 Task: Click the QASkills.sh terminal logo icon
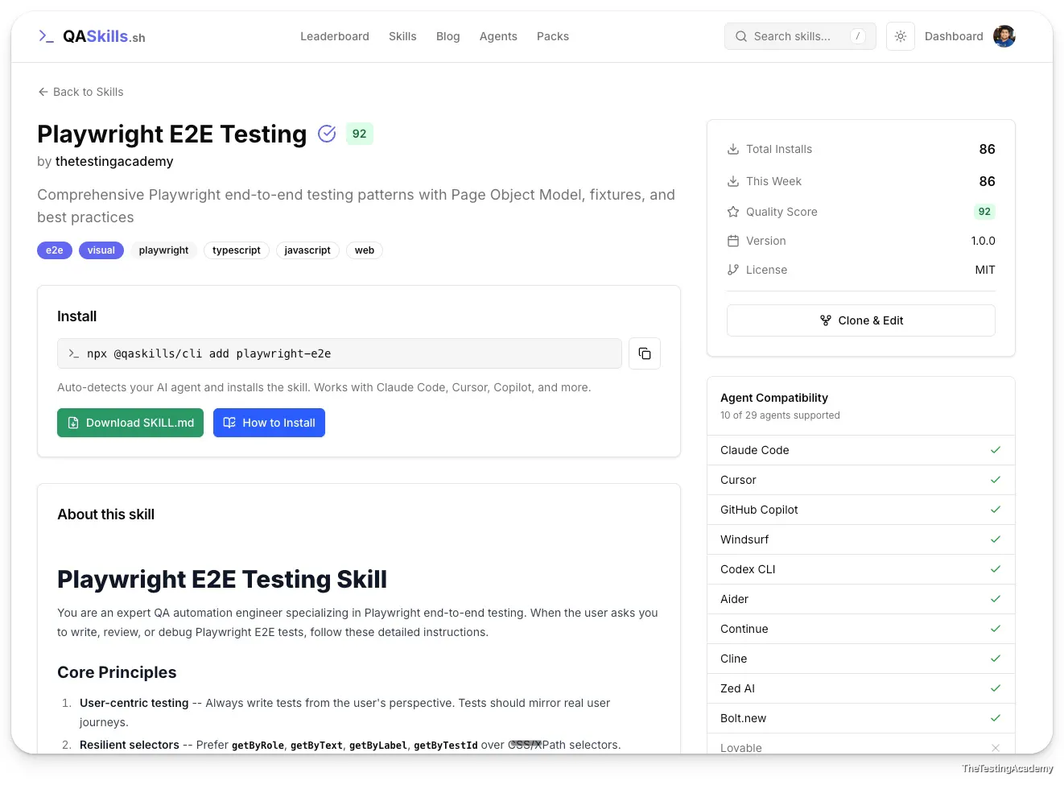[46, 36]
